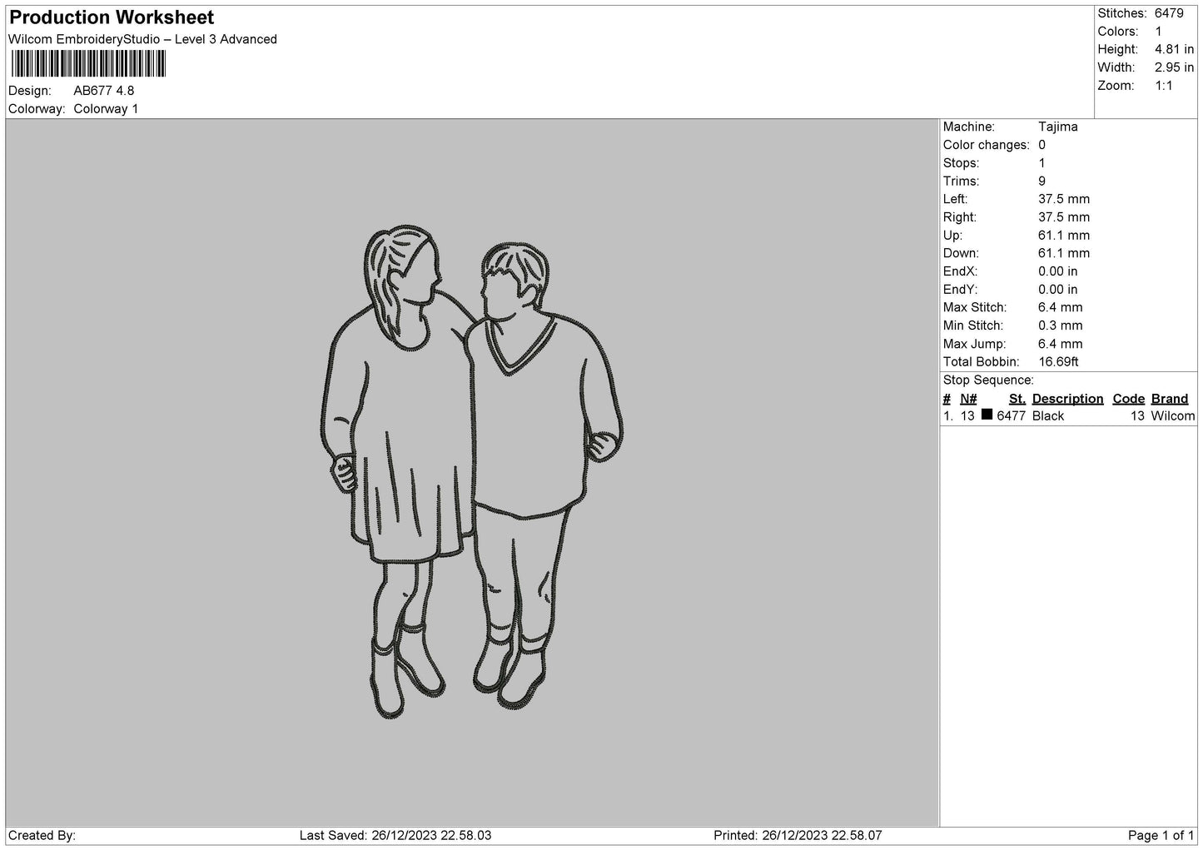
Task: Select the stitch count '6477' in stop row
Action: pyautogui.click(x=1012, y=416)
